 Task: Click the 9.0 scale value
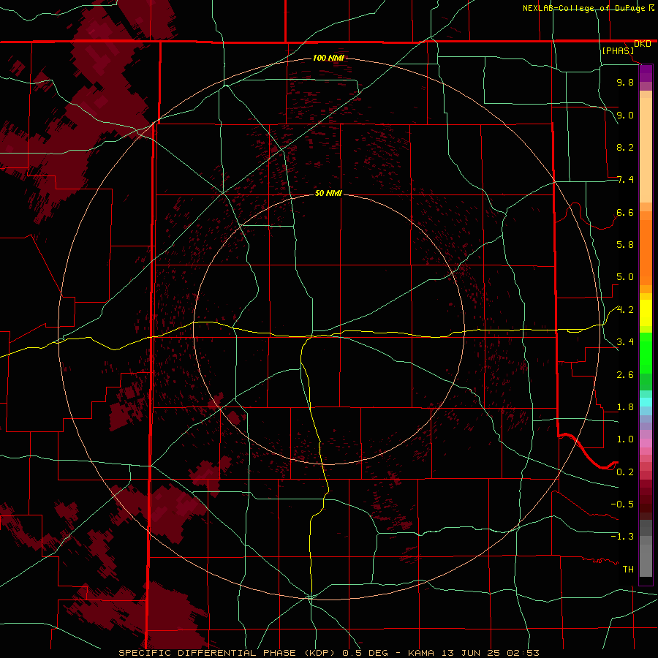(x=625, y=115)
